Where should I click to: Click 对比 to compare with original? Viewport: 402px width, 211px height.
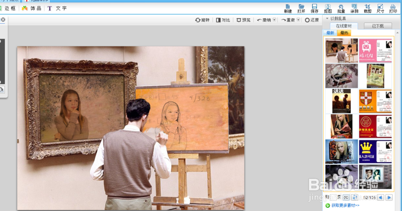click(223, 20)
